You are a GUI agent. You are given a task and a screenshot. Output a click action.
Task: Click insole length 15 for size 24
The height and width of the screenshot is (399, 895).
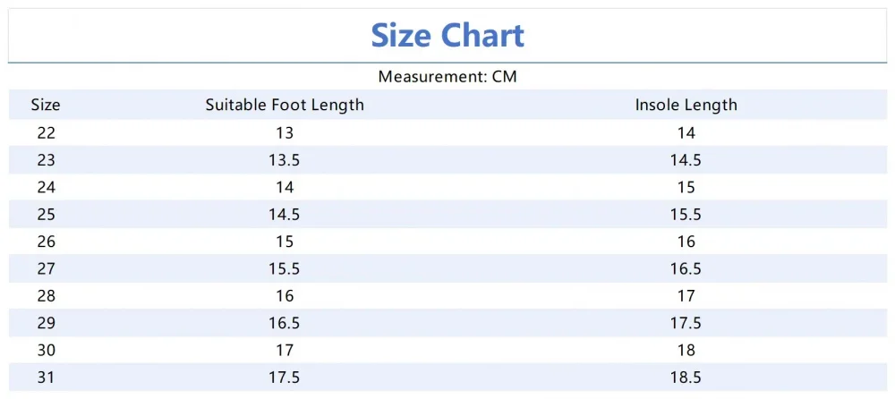click(x=686, y=187)
